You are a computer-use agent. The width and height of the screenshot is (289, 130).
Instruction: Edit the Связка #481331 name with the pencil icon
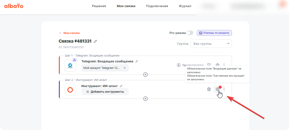95,41
